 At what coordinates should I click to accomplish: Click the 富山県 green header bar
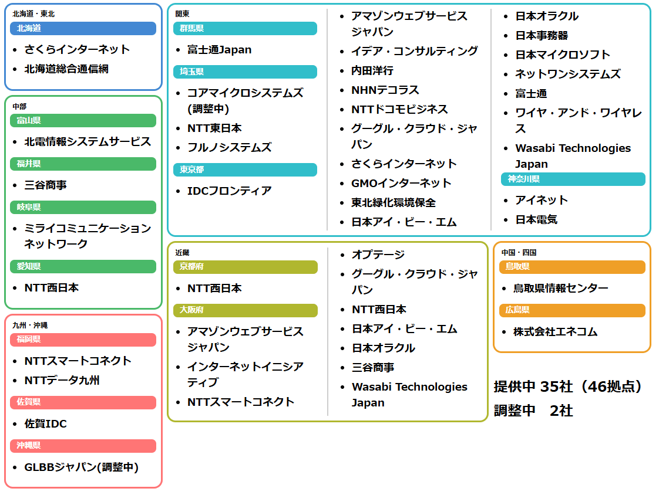[x=83, y=120]
